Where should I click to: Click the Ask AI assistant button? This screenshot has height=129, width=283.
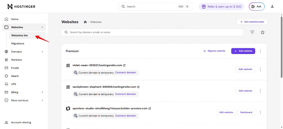pos(257,6)
